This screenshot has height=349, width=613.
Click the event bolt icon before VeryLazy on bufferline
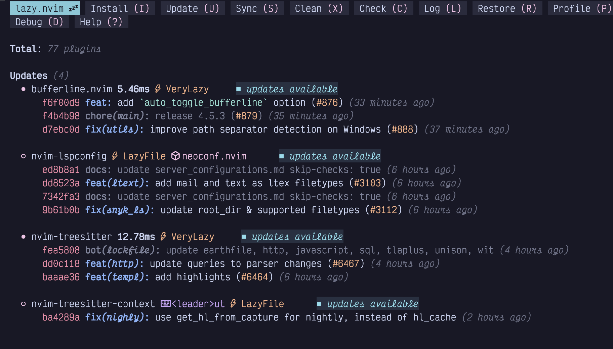pyautogui.click(x=158, y=89)
